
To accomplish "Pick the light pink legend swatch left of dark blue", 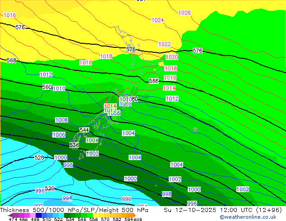I will [32, 215].
